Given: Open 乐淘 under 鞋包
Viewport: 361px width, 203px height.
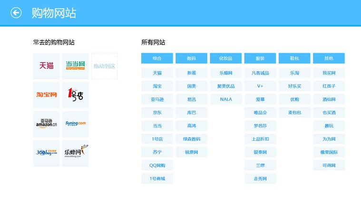Looking at the screenshot, I should pyautogui.click(x=294, y=73).
